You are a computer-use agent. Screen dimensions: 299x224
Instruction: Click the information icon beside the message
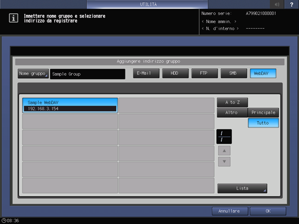(x=13, y=18)
